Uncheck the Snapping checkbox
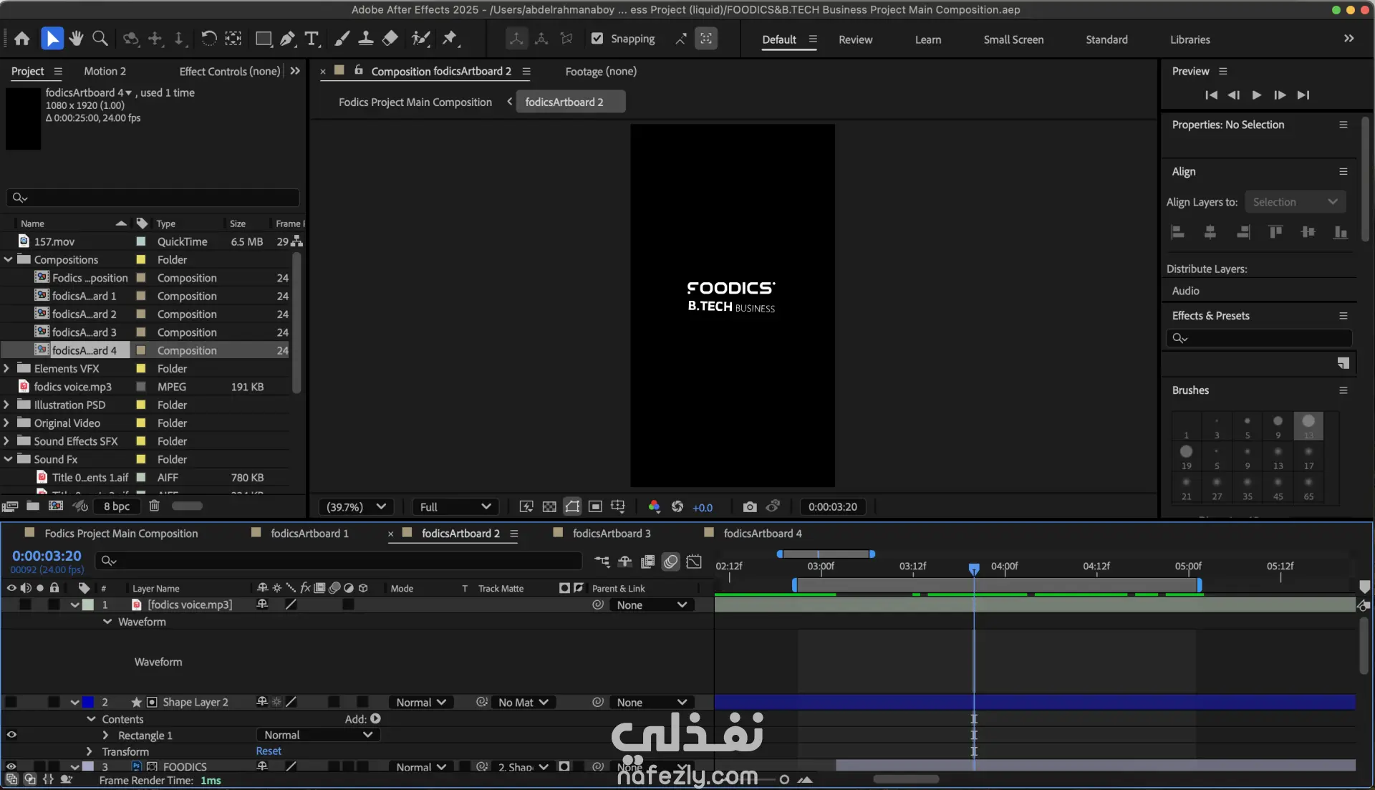Viewport: 1375px width, 790px height. tap(597, 39)
